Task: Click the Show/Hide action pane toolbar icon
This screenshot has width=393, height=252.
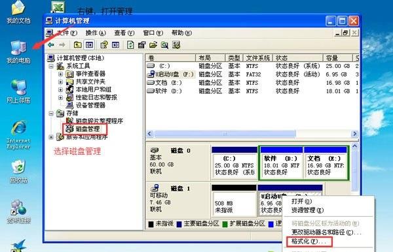Action: pos(115,45)
